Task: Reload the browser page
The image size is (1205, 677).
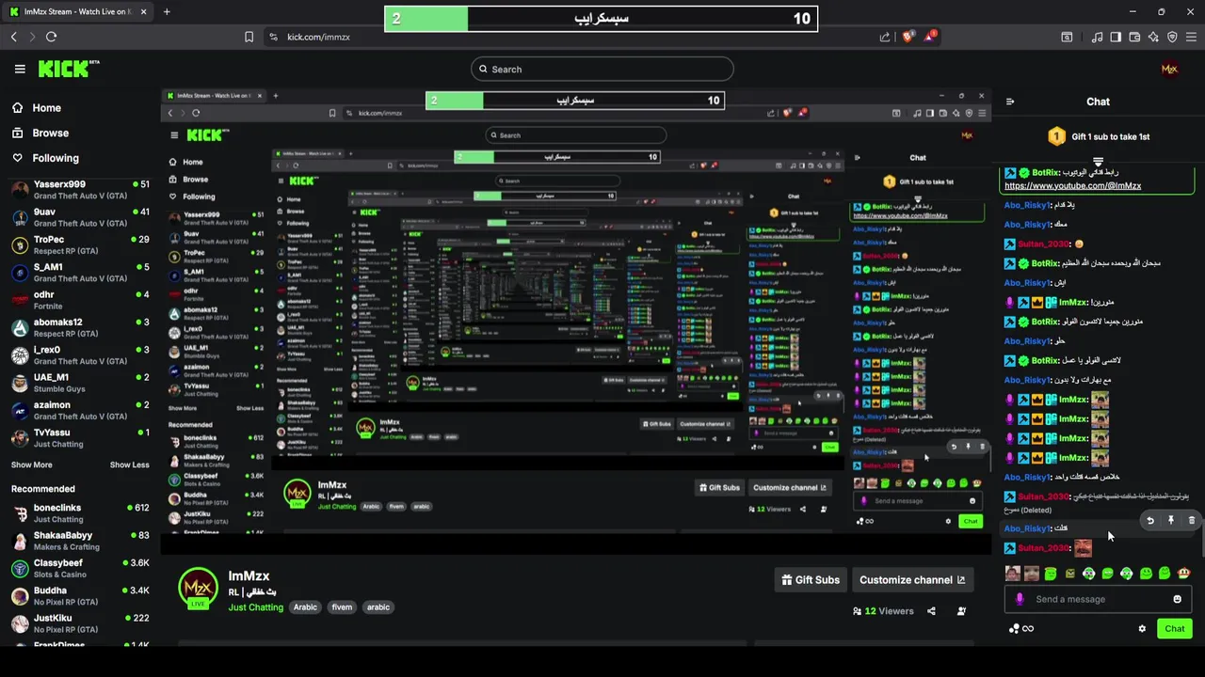Action: [x=51, y=37]
